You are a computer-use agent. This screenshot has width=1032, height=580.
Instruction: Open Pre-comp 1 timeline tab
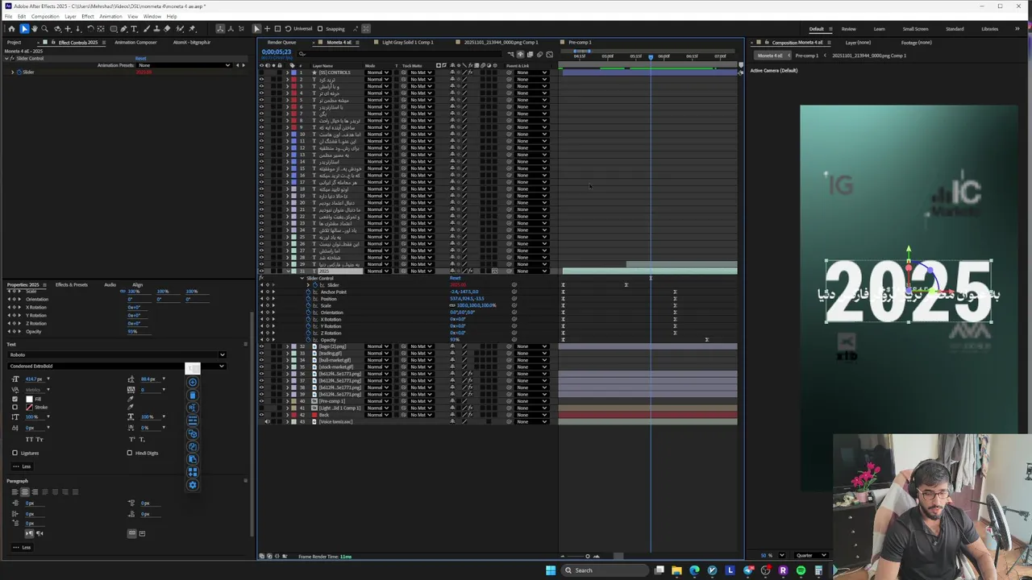click(579, 42)
